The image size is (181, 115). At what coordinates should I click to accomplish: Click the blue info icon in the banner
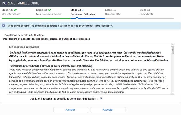coord(4,26)
